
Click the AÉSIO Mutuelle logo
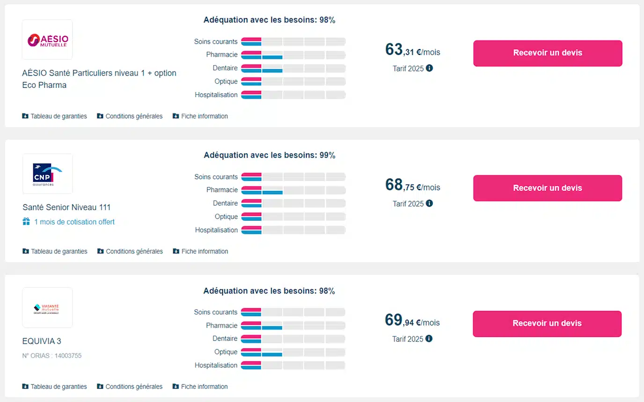[x=47, y=40]
